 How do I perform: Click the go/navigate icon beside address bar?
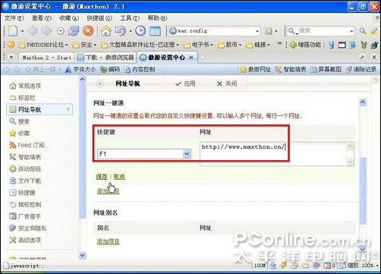coord(269,31)
